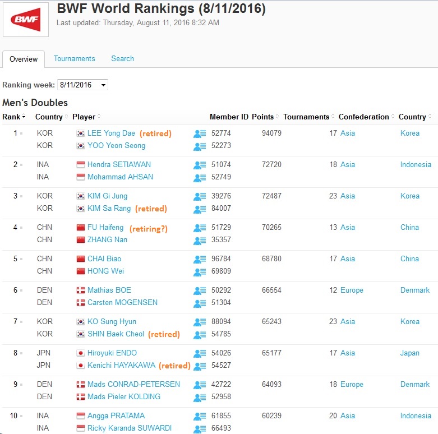
Task: Open profile card icon for LEE Yong Dae
Action: pos(200,134)
